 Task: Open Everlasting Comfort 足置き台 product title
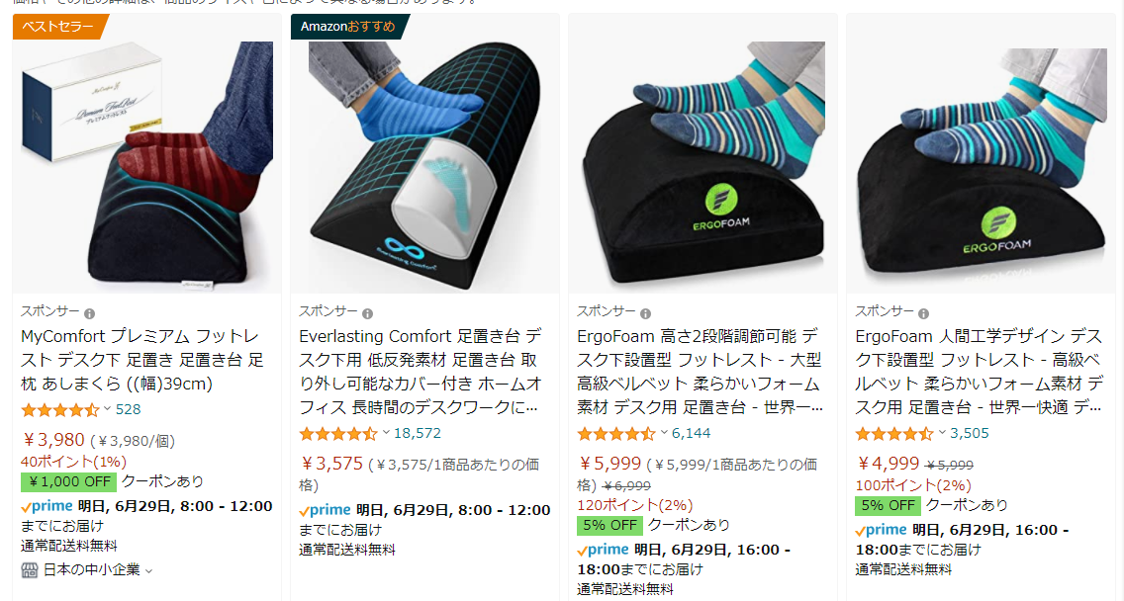click(x=421, y=371)
